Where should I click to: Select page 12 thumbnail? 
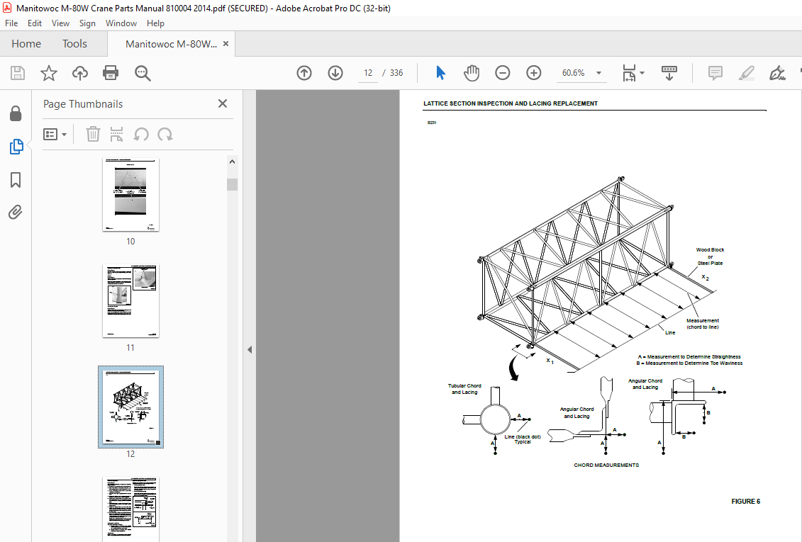tap(131, 407)
